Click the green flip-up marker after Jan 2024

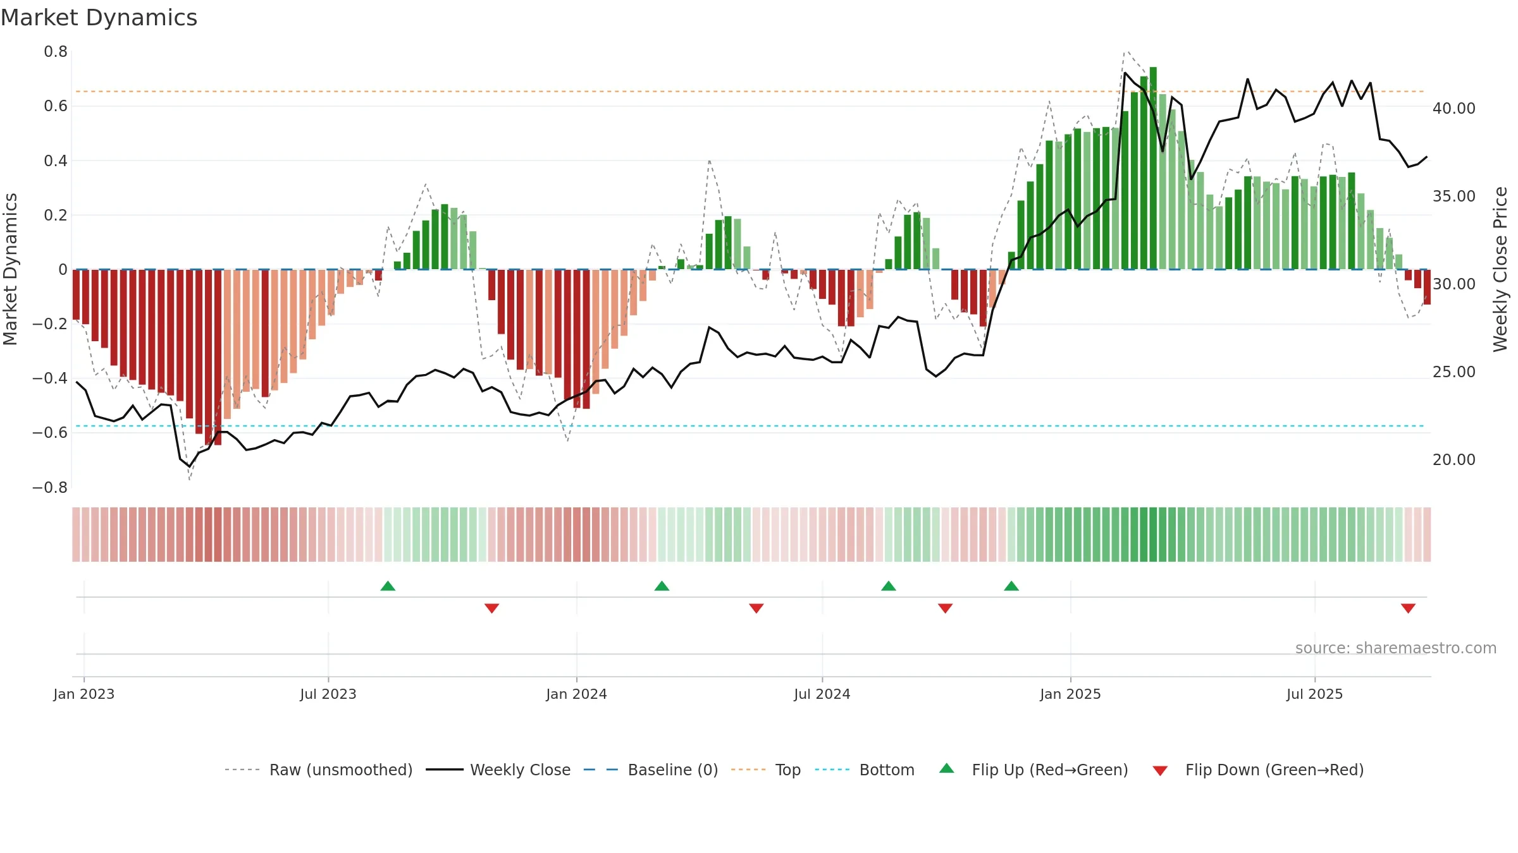pos(662,586)
